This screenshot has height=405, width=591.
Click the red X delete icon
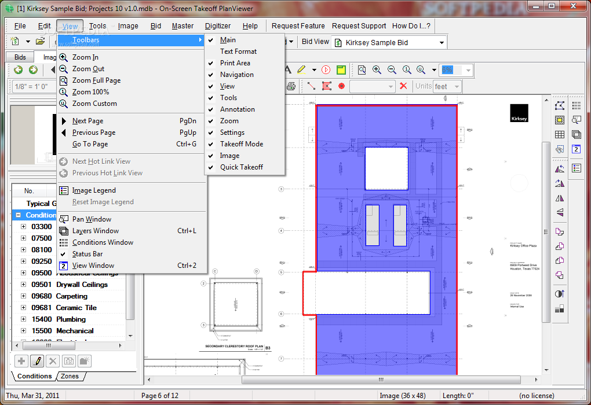[x=403, y=86]
